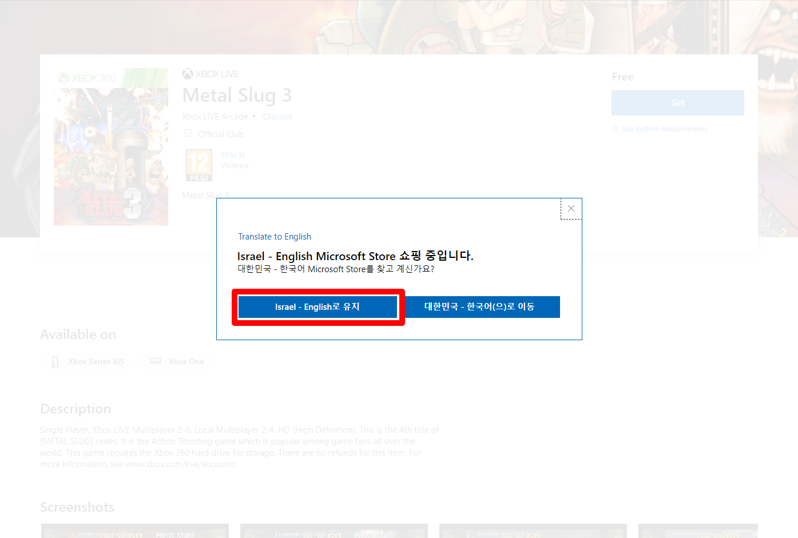Close the region selection dialog
798x538 pixels.
click(571, 209)
